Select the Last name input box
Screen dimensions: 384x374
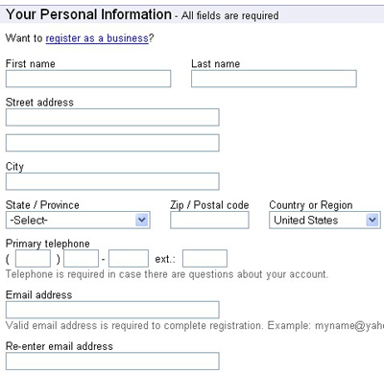point(274,79)
